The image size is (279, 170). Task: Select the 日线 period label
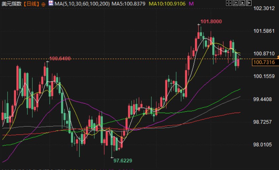31,4
